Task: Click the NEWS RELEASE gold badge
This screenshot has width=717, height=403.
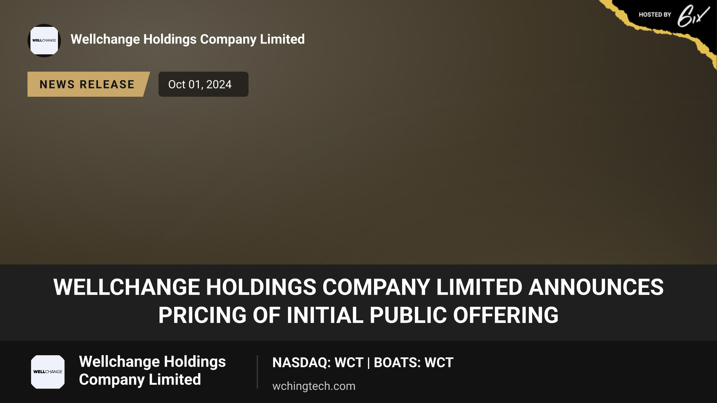Action: tap(88, 84)
